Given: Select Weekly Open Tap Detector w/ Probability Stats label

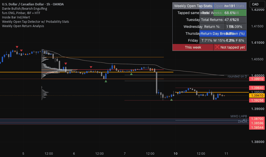Looking at the screenshot, I should click(35, 22).
